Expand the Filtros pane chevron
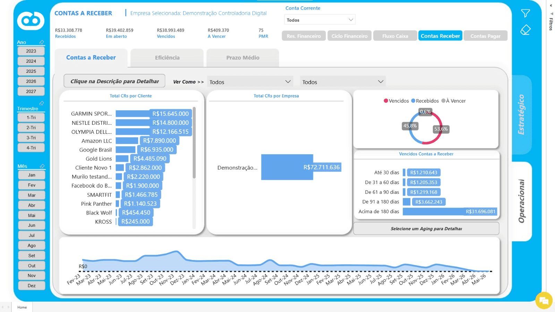The image size is (555, 312). (x=551, y=6)
